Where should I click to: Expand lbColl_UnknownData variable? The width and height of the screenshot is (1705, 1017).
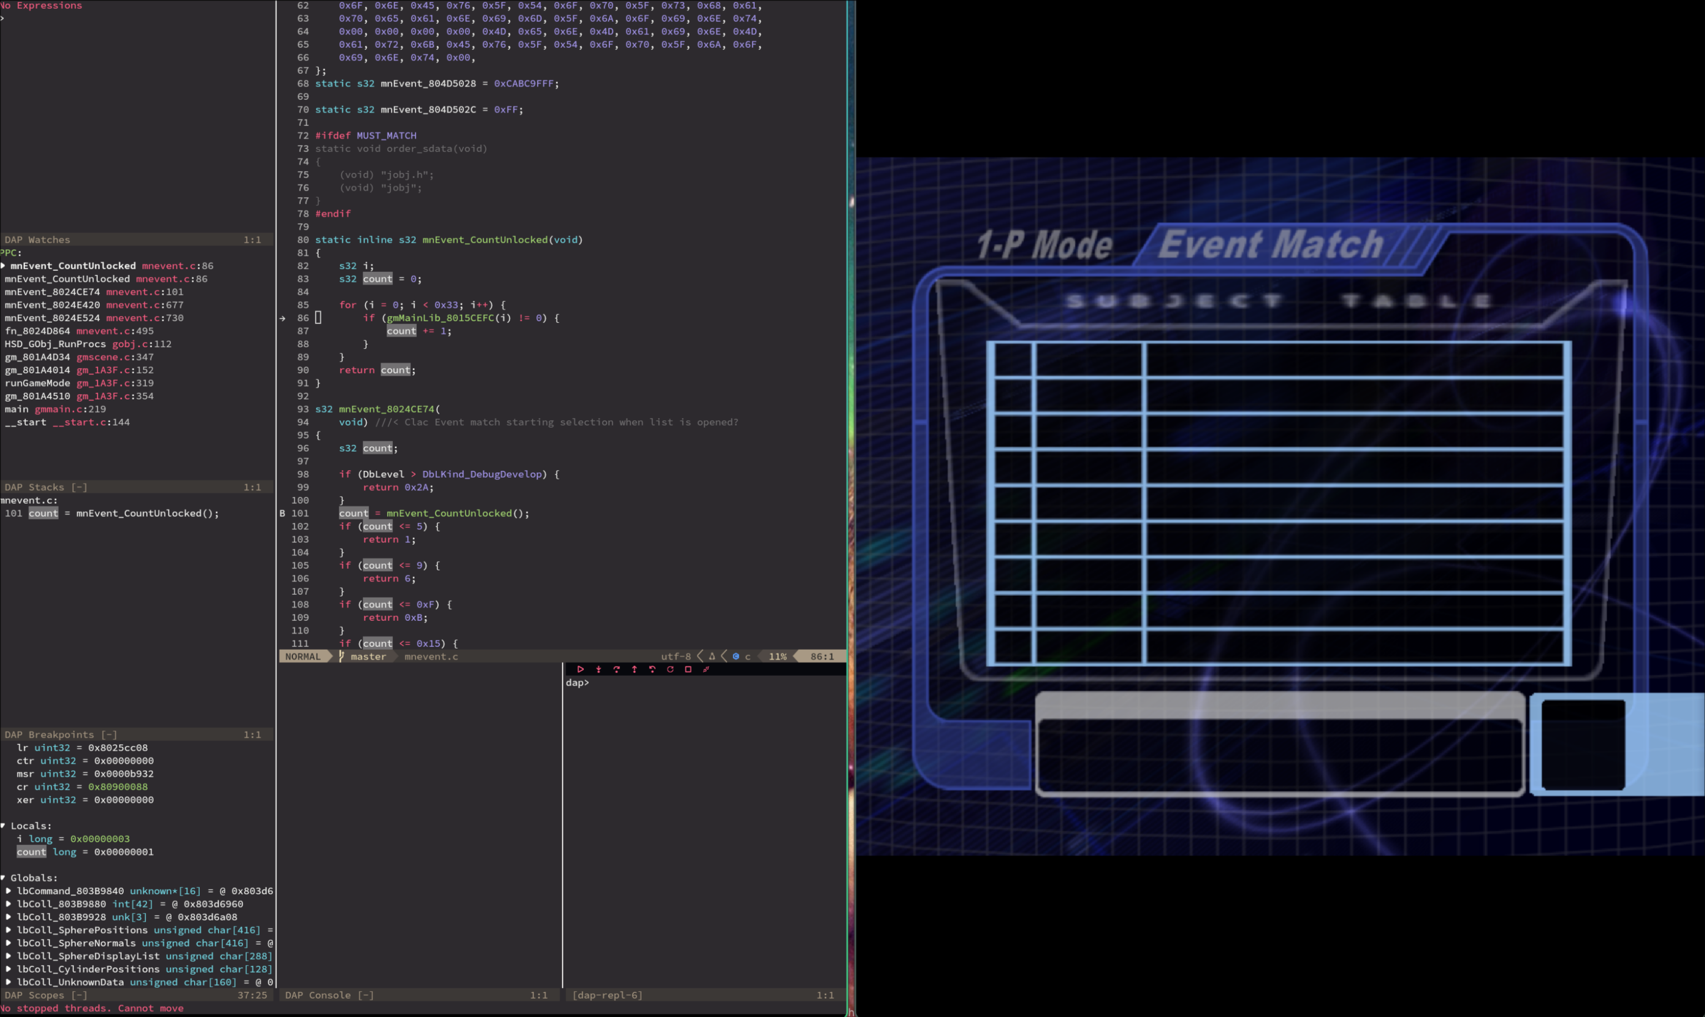8,982
